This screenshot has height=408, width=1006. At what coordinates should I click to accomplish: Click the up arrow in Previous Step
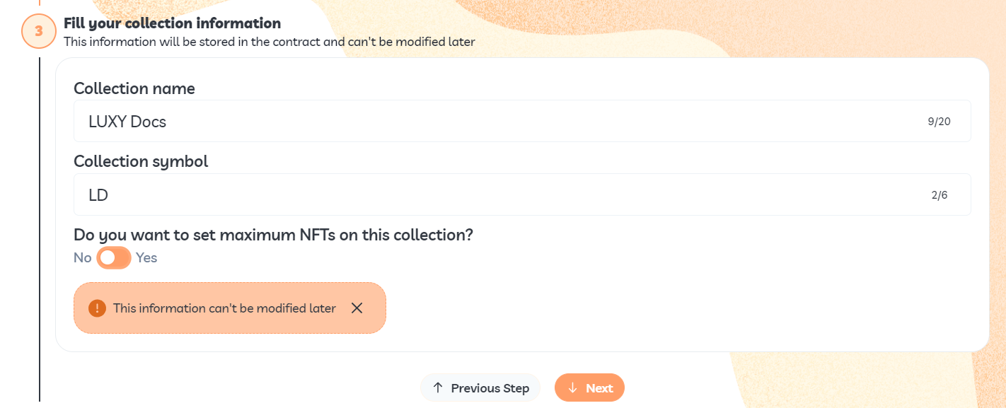coord(438,387)
